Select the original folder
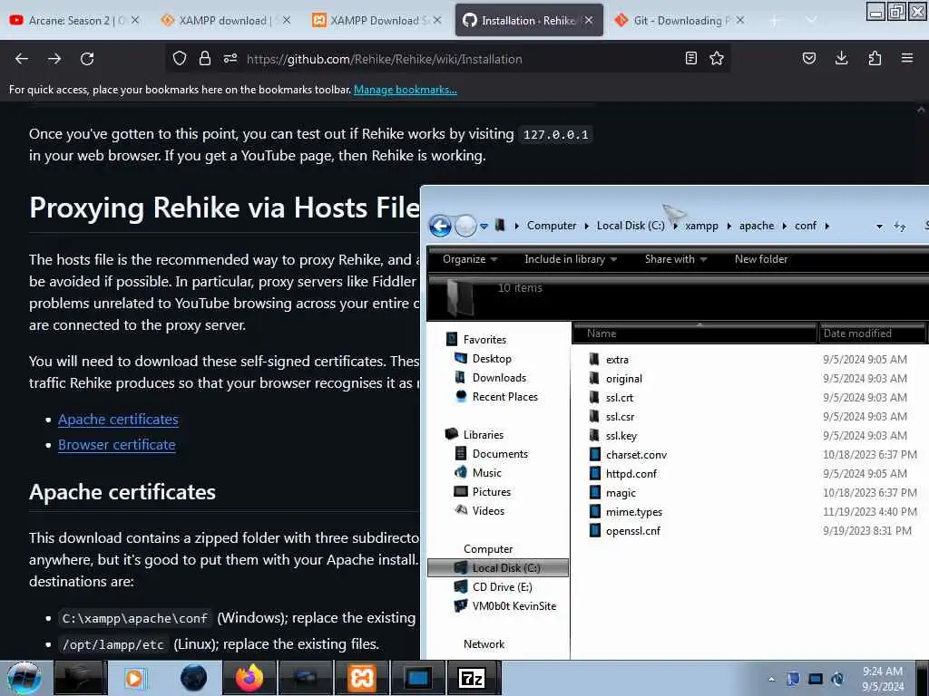Screen dimensions: 929x696 coord(623,378)
